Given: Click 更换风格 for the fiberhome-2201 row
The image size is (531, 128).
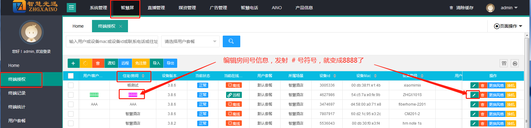Looking at the screenshot, I should pos(496,105).
